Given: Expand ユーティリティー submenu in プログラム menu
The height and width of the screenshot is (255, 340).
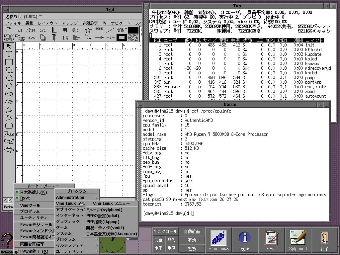Looking at the screenshot, I should coord(77,251).
